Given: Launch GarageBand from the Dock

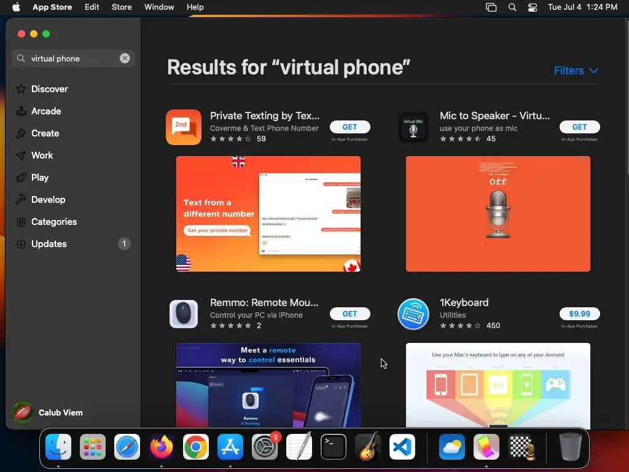Looking at the screenshot, I should (368, 447).
